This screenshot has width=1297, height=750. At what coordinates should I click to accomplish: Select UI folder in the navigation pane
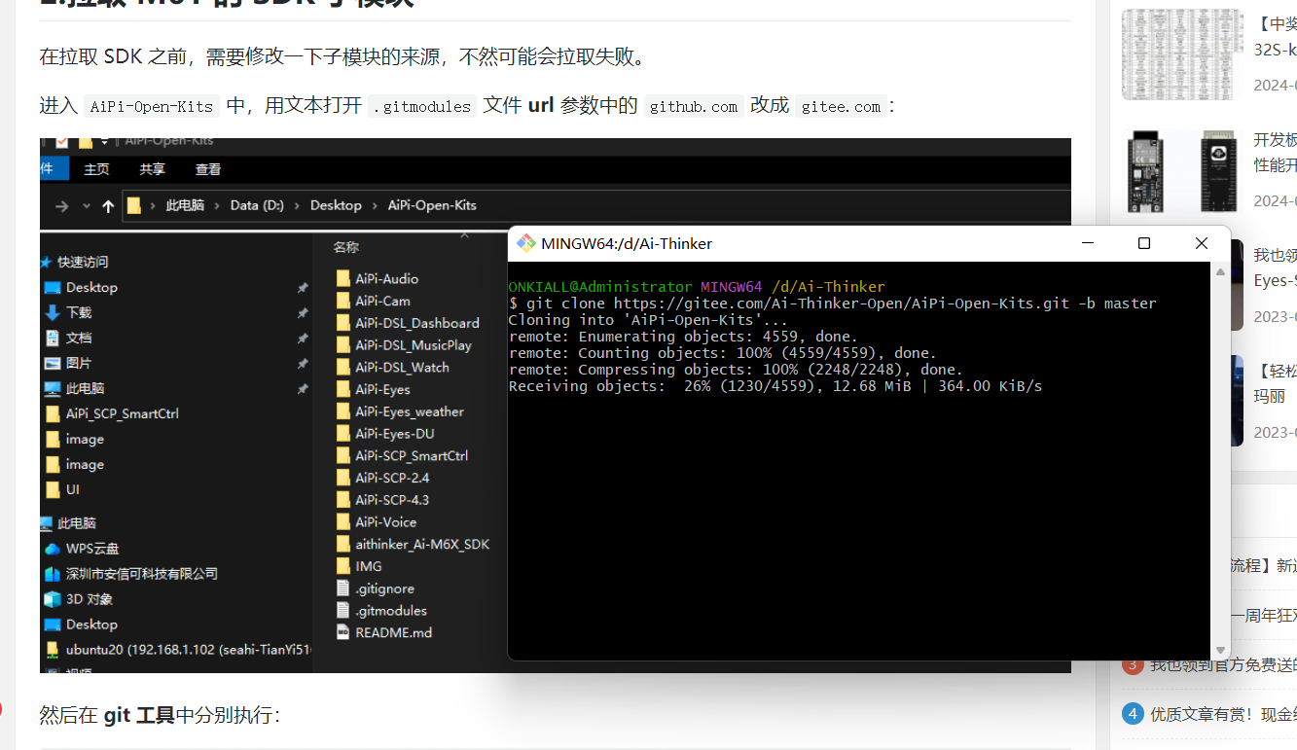click(x=73, y=489)
